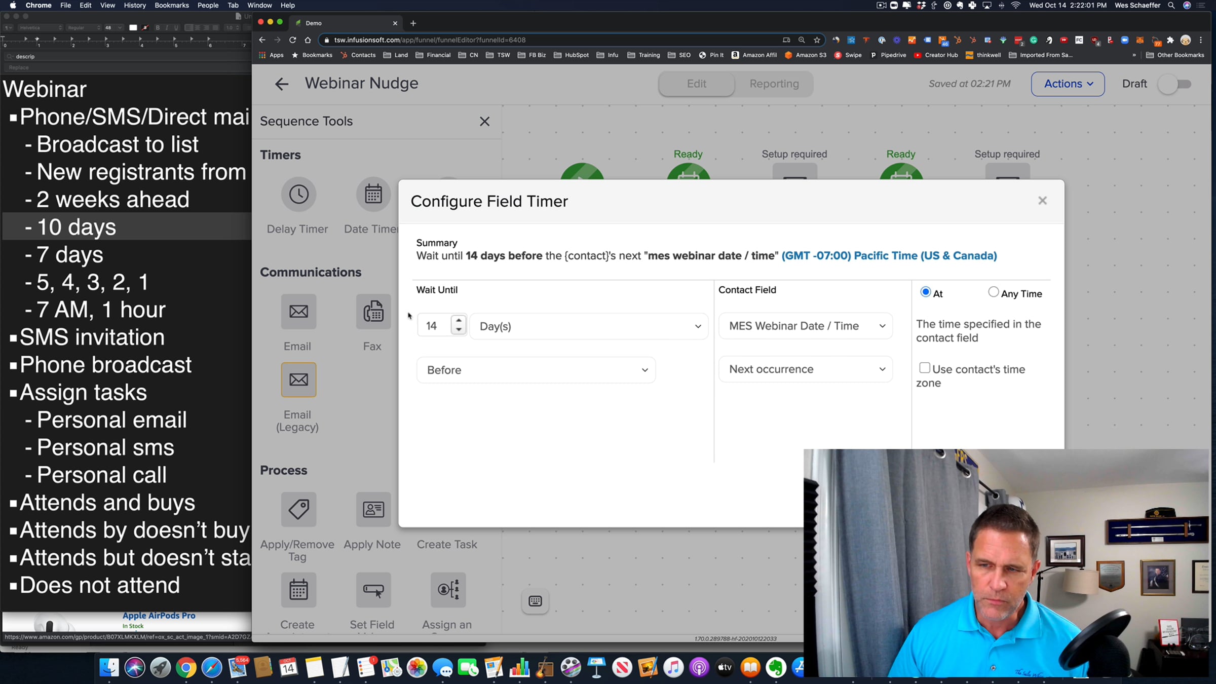
Task: Switch to the Reporting tab
Action: (x=774, y=84)
